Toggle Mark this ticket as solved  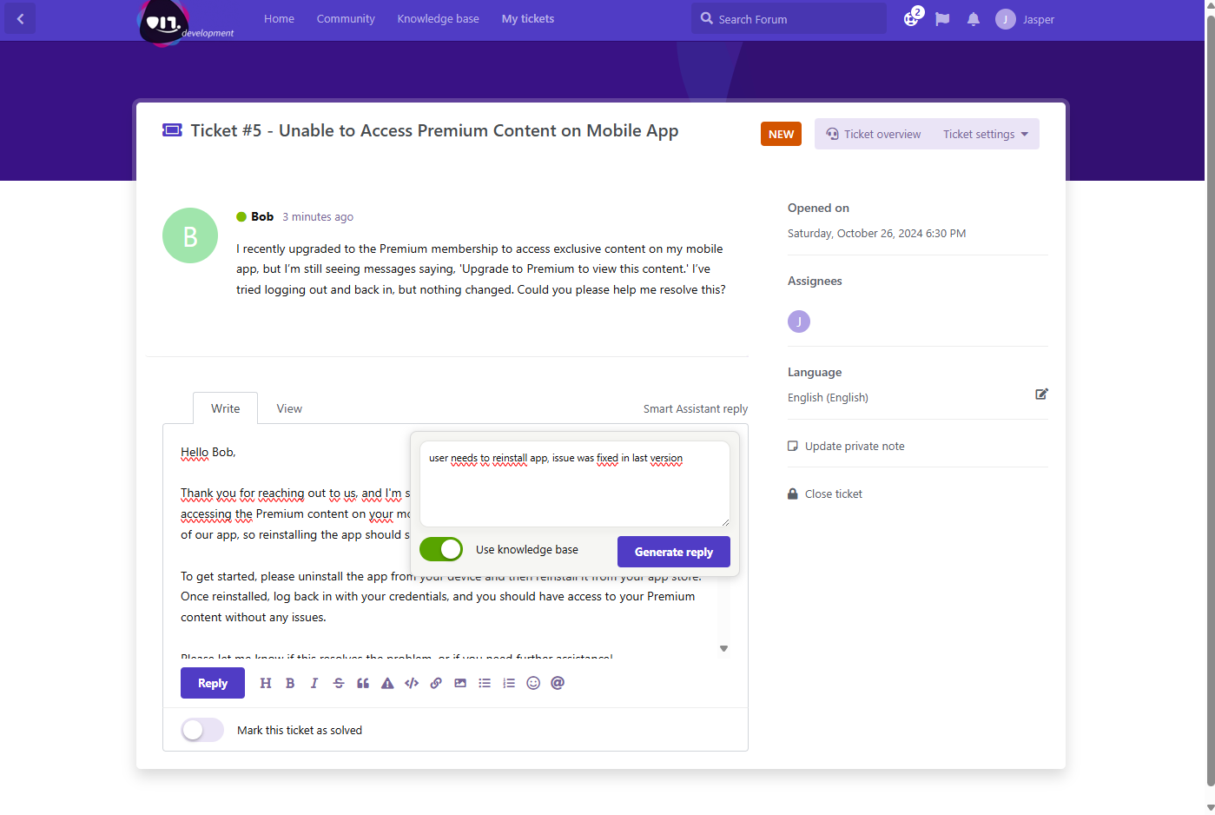click(x=202, y=730)
